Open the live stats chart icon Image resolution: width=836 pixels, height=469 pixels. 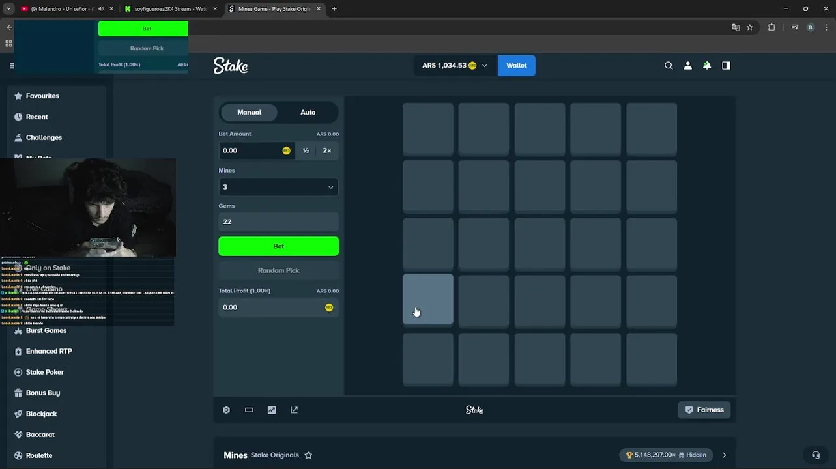point(272,410)
